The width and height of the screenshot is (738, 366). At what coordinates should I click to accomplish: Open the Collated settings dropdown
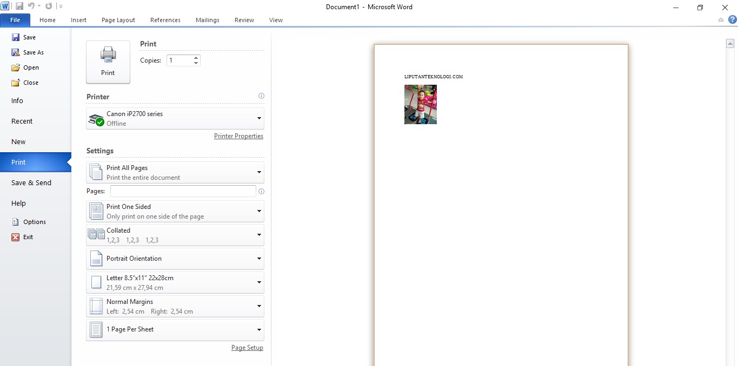click(x=259, y=234)
